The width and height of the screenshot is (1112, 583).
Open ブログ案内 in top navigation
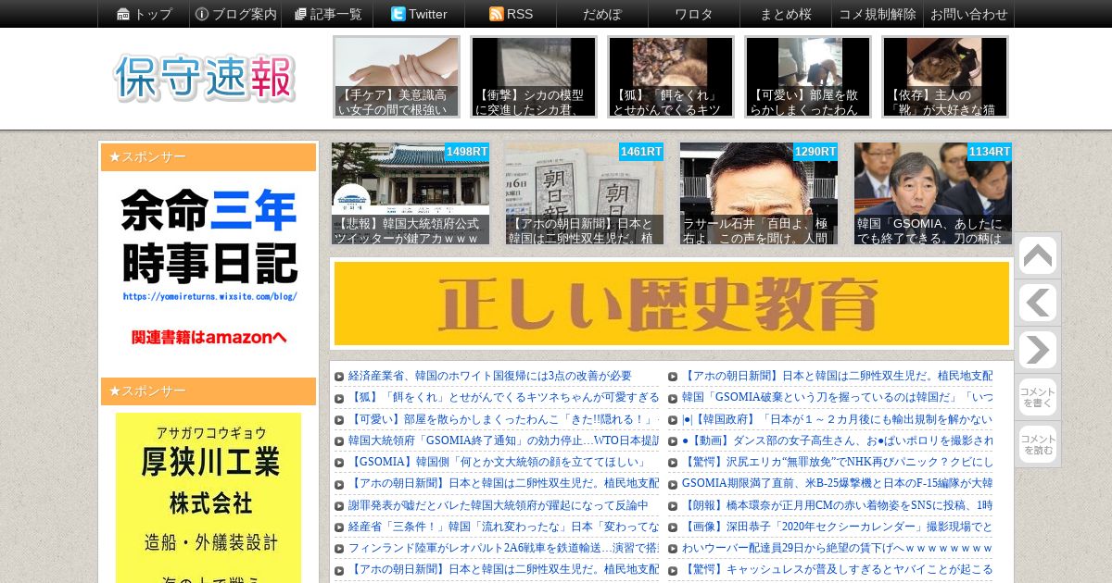pyautogui.click(x=235, y=14)
